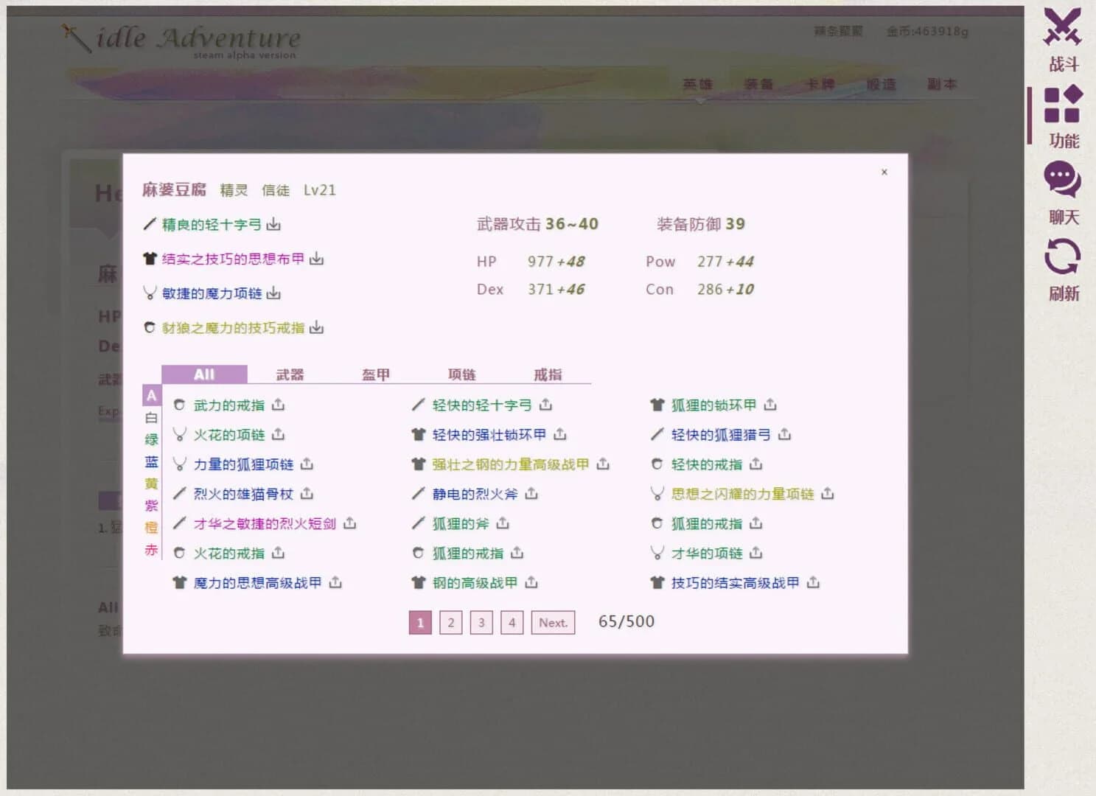Open page 3 of the equipment list
The height and width of the screenshot is (796, 1096).
coord(481,622)
